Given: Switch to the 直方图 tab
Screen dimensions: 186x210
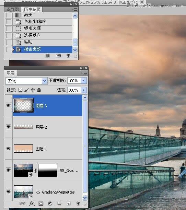Looking at the screenshot, I should 13,10.
